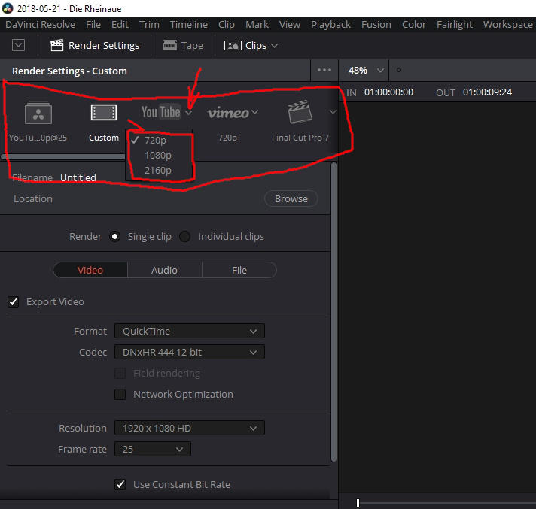536x509 pixels.
Task: Open the DaVinci Resolve menu
Action: (40, 25)
